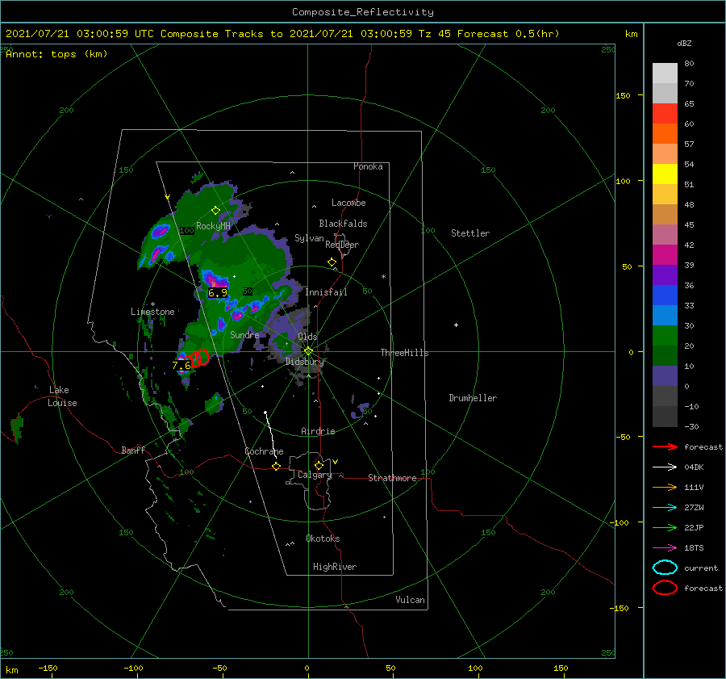The height and width of the screenshot is (679, 726).
Task: Click the Lake Louise label
Action: pyautogui.click(x=62, y=396)
